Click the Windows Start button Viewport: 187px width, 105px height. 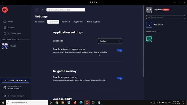(3, 102)
